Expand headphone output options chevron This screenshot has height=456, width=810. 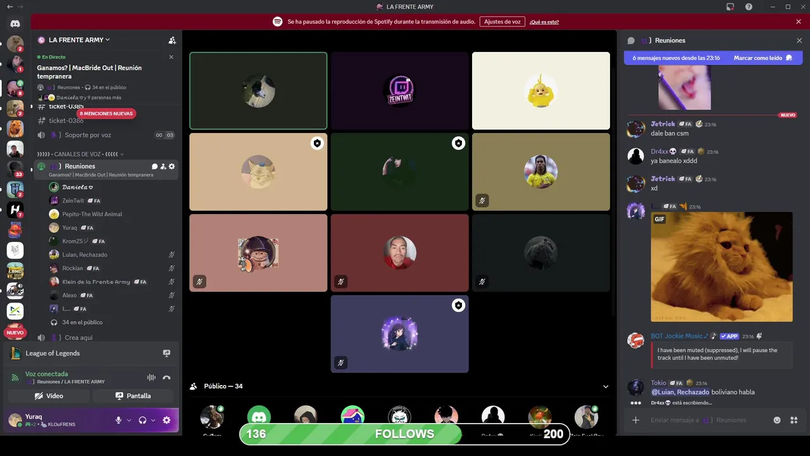click(153, 420)
